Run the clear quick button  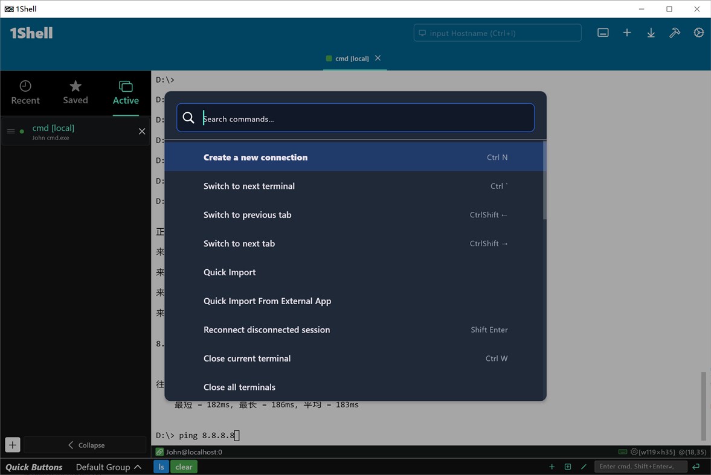[x=184, y=467]
